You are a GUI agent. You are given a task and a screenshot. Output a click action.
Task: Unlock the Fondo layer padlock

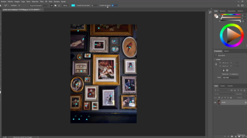[x=245, y=102]
